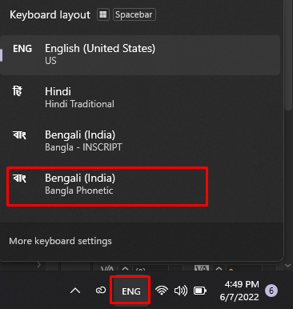
Task: Open the Creative Cloud tray icon
Action: [x=101, y=290]
